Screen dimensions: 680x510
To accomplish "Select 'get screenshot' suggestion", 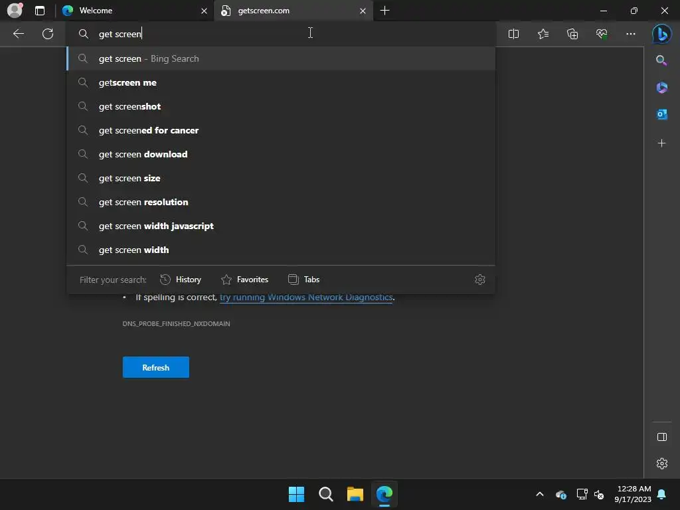I will point(281,106).
